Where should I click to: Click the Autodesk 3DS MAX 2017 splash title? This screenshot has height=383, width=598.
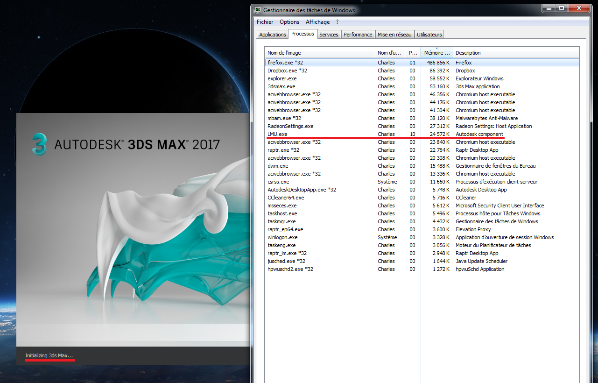(137, 144)
